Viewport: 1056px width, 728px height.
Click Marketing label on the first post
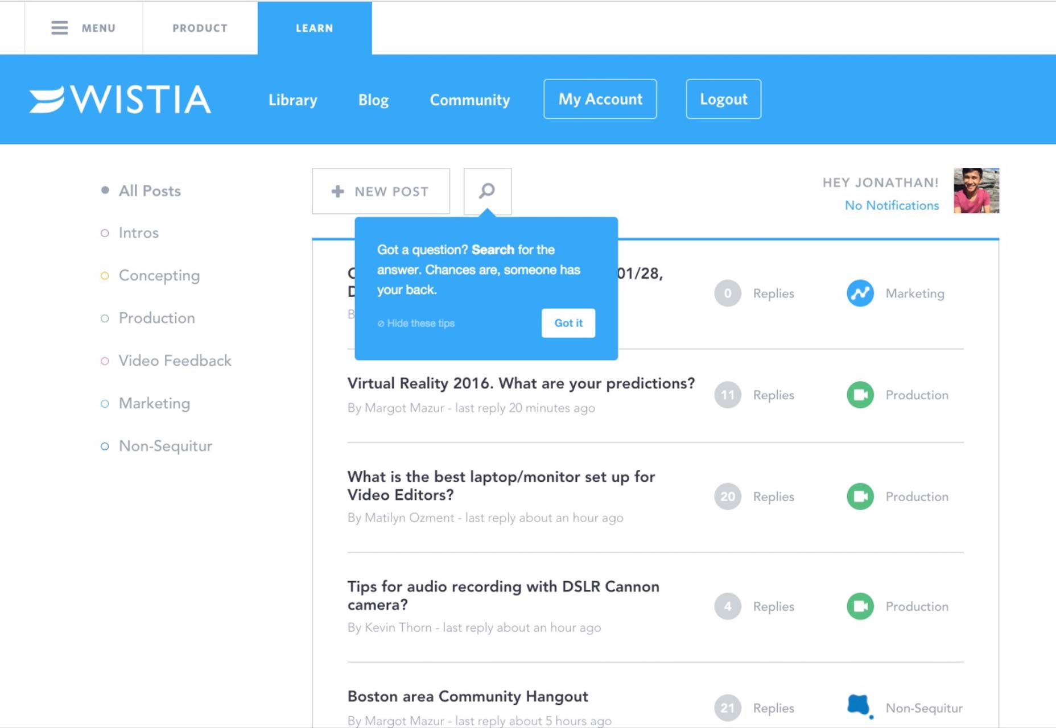tap(915, 293)
